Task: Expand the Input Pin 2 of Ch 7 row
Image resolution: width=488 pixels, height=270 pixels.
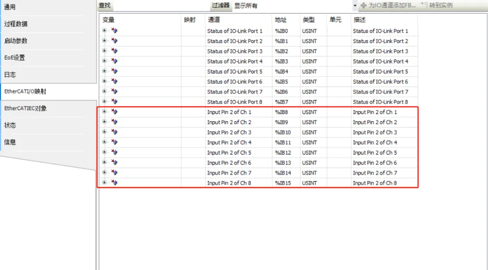Action: point(104,173)
